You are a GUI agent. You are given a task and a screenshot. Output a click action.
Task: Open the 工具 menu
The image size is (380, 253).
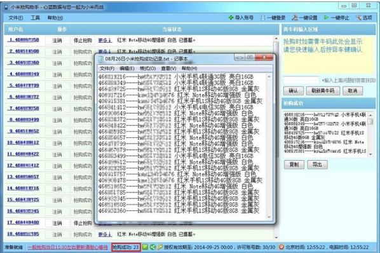point(35,18)
